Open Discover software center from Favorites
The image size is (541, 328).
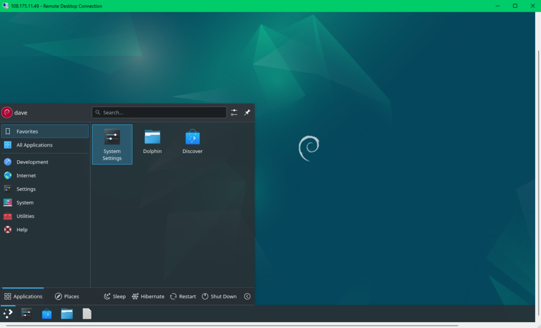pos(192,142)
